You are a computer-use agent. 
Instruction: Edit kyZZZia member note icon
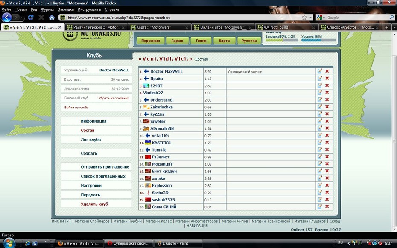(320, 114)
